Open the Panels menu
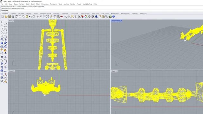203x114 pixels. (x=79, y=4)
